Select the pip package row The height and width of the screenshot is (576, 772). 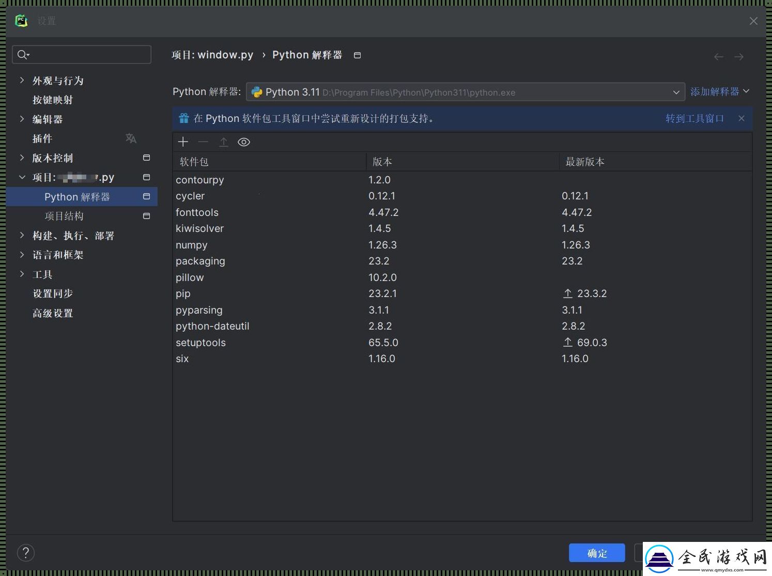click(x=462, y=293)
